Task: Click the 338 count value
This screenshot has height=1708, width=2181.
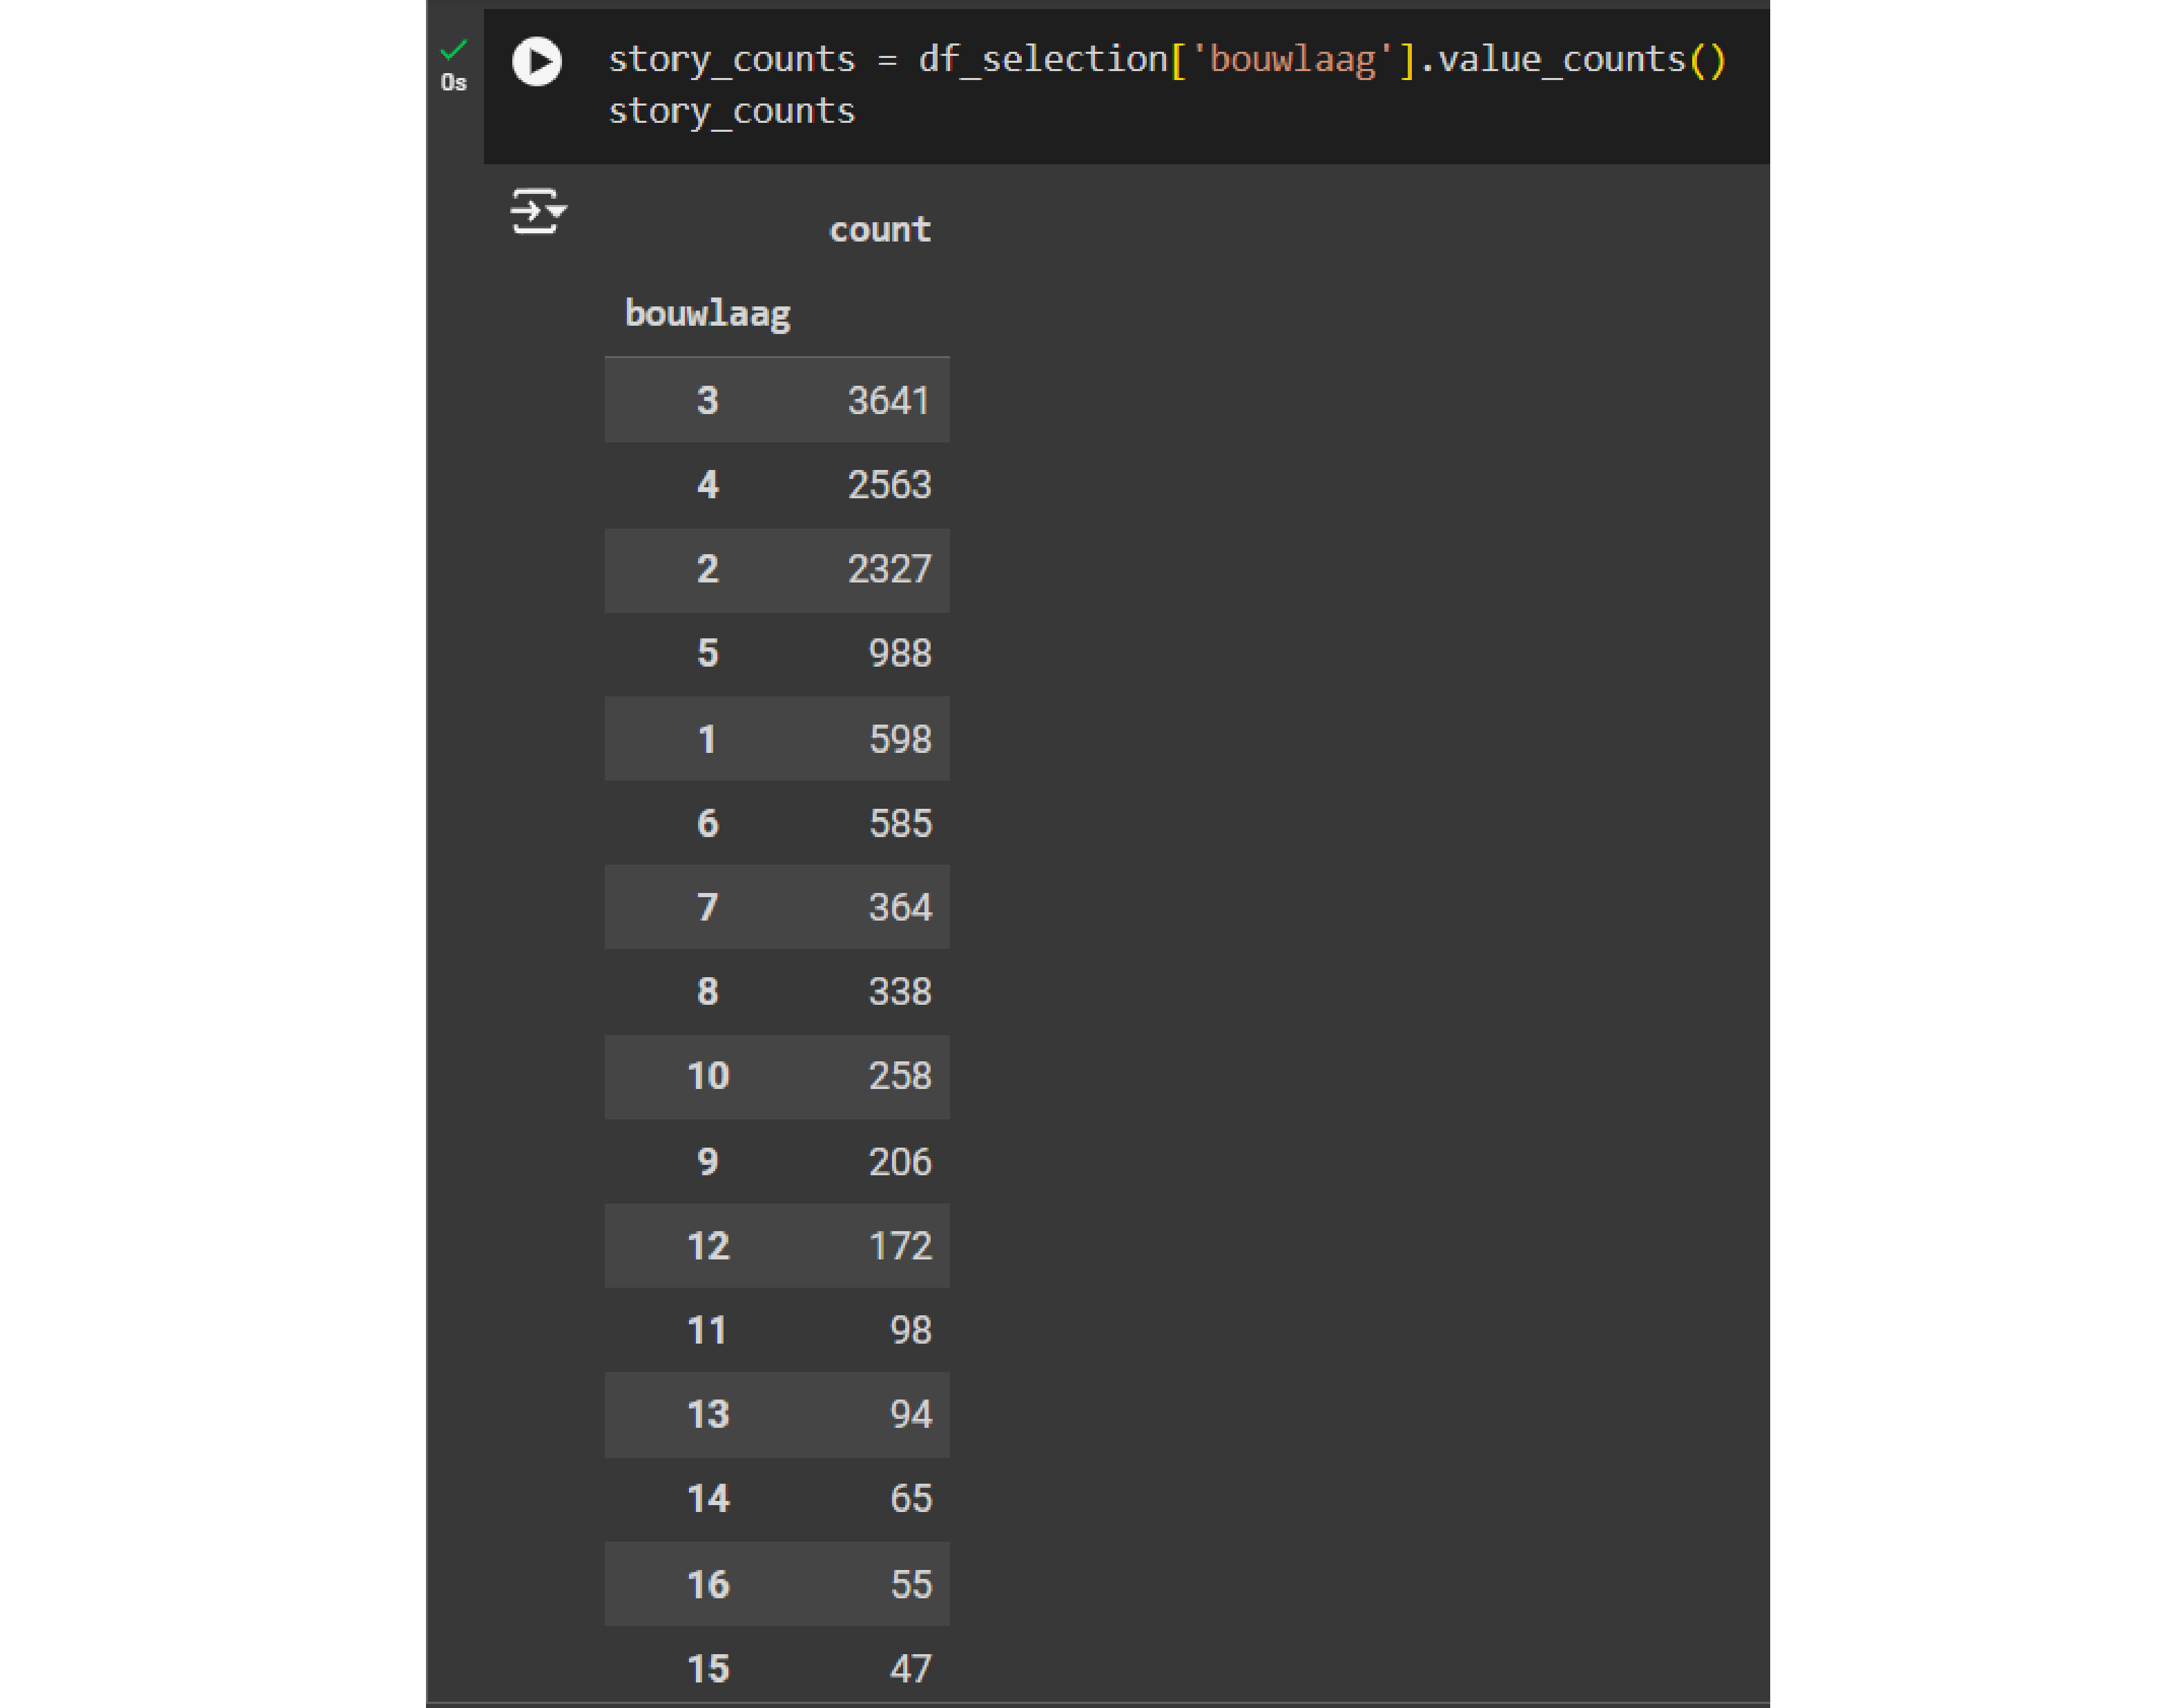Action: 900,991
